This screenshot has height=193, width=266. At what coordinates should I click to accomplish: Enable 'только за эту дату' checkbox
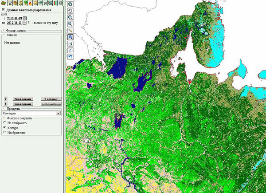tap(30, 22)
